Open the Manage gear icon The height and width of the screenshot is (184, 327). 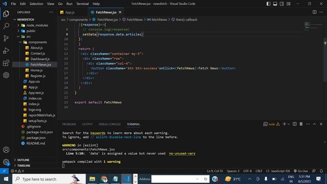[6, 162]
